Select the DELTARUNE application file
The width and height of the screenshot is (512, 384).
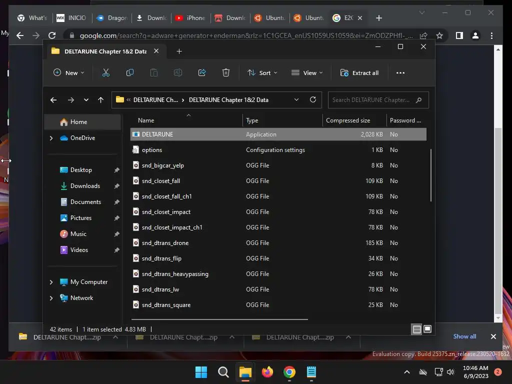pyautogui.click(x=278, y=134)
